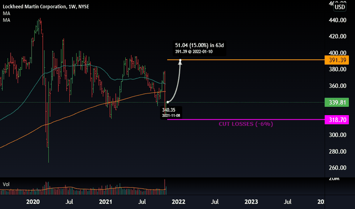Click the 420.00 price axis label
The height and width of the screenshot is (209, 355).
(x=337, y=36)
